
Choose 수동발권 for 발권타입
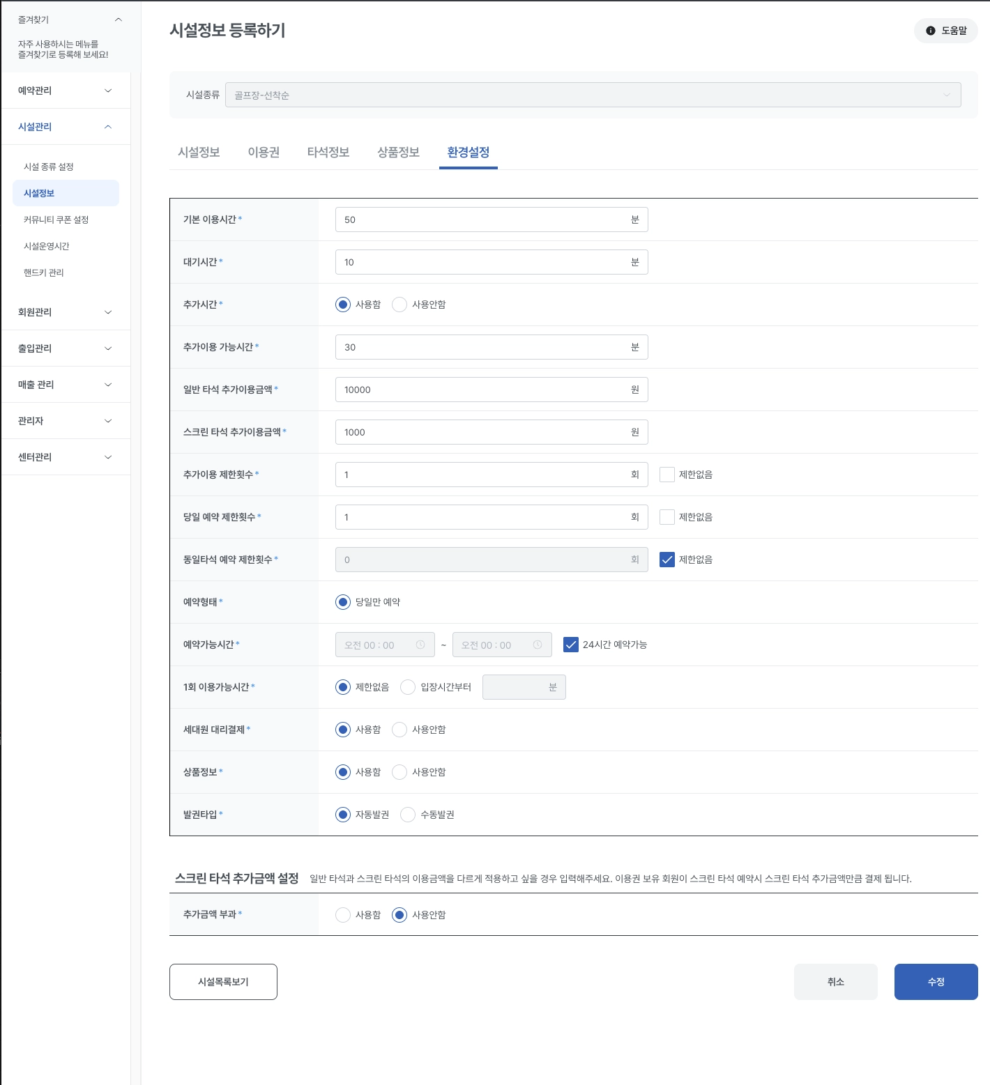(408, 815)
